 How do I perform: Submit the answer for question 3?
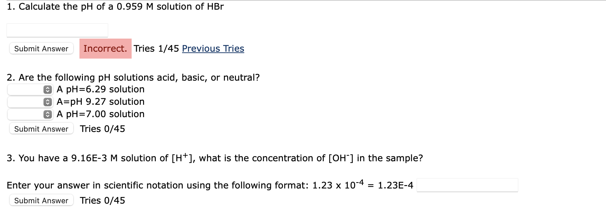tap(41, 200)
